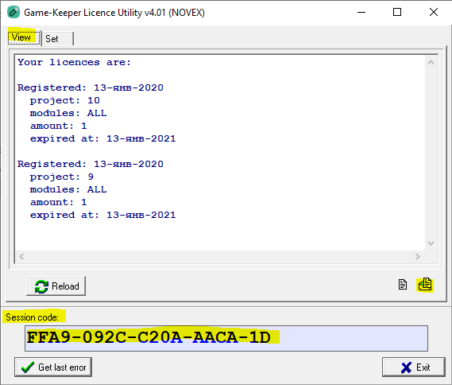Minimize the Licence Utility window
452x385 pixels.
pyautogui.click(x=361, y=12)
